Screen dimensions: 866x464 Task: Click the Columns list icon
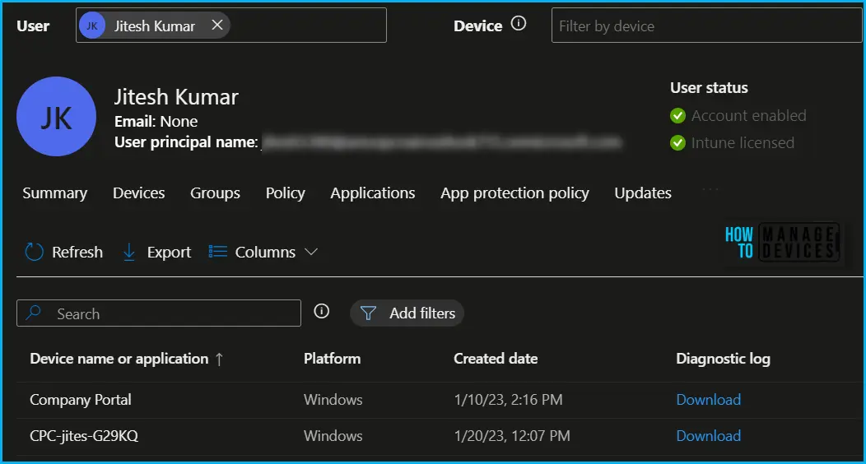click(217, 252)
